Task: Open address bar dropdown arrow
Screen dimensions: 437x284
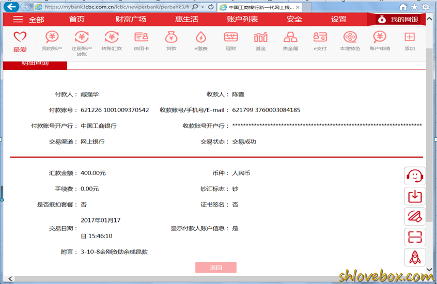Action: (x=203, y=7)
